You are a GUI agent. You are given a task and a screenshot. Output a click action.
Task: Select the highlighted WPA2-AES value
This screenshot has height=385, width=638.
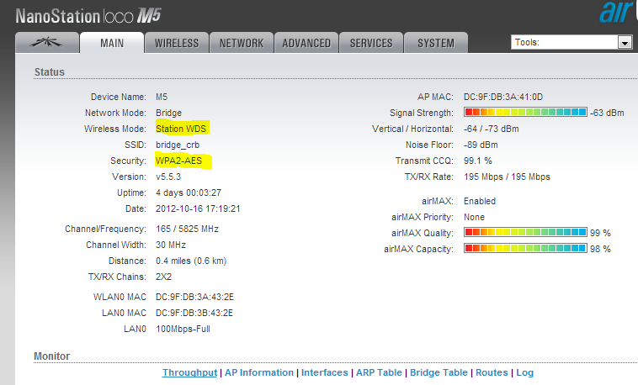[179, 161]
